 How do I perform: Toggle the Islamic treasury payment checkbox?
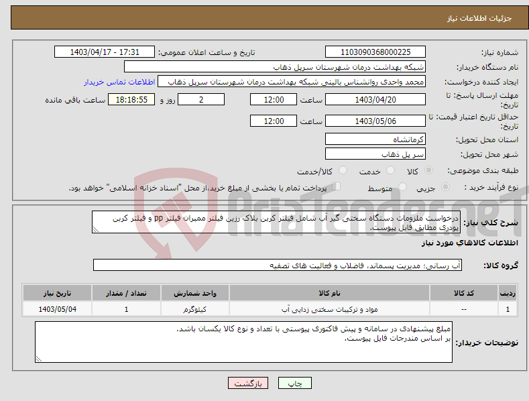tap(336, 186)
